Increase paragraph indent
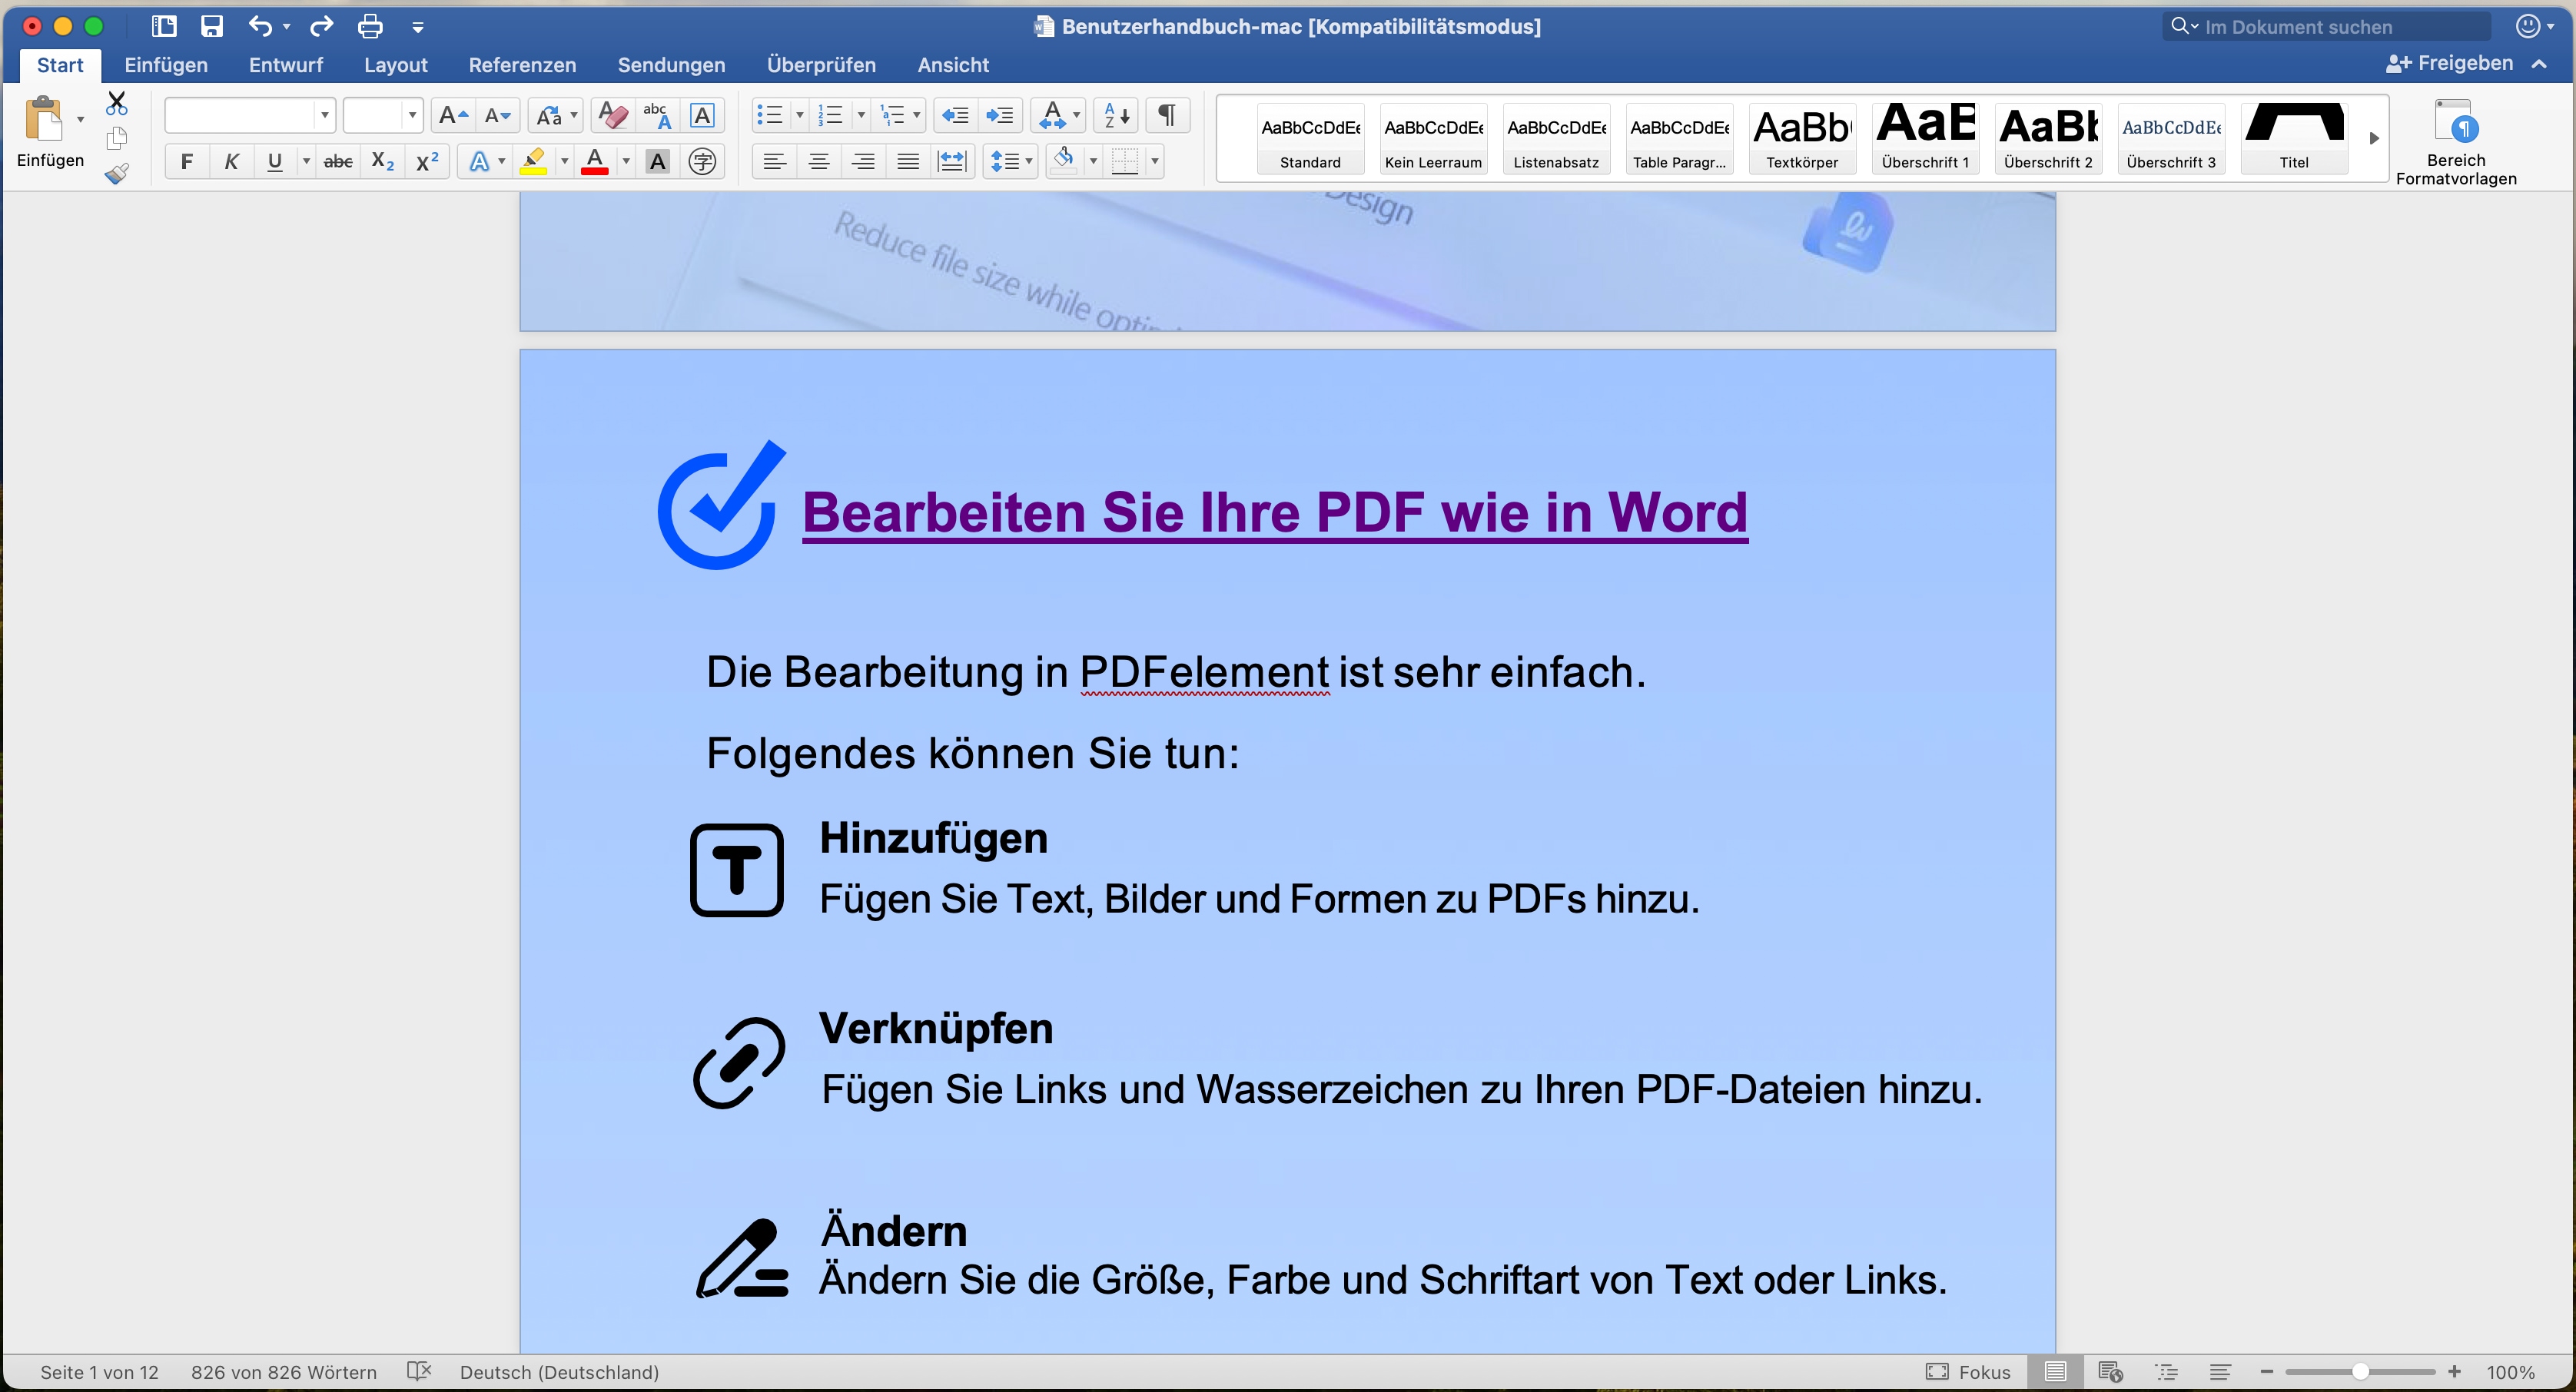The width and height of the screenshot is (2576, 1392). point(1000,116)
